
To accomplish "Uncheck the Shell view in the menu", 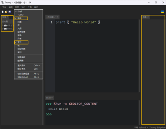I will point(28,12).
